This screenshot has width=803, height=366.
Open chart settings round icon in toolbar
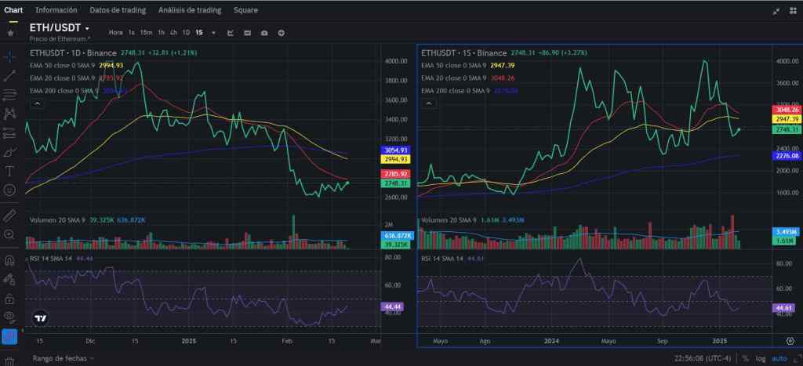[x=282, y=33]
